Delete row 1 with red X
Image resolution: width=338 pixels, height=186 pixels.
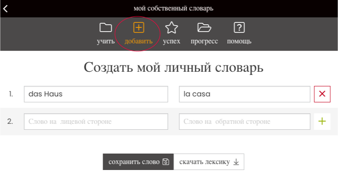322,94
